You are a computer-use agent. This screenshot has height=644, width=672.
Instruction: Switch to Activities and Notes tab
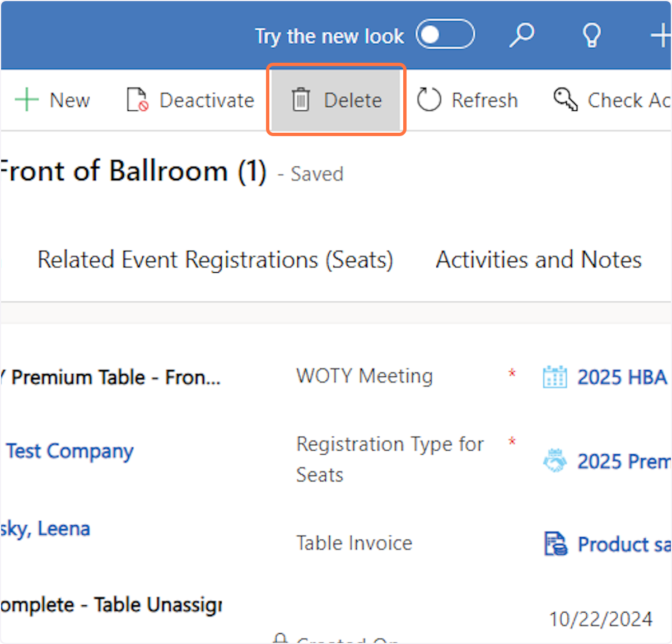point(539,260)
